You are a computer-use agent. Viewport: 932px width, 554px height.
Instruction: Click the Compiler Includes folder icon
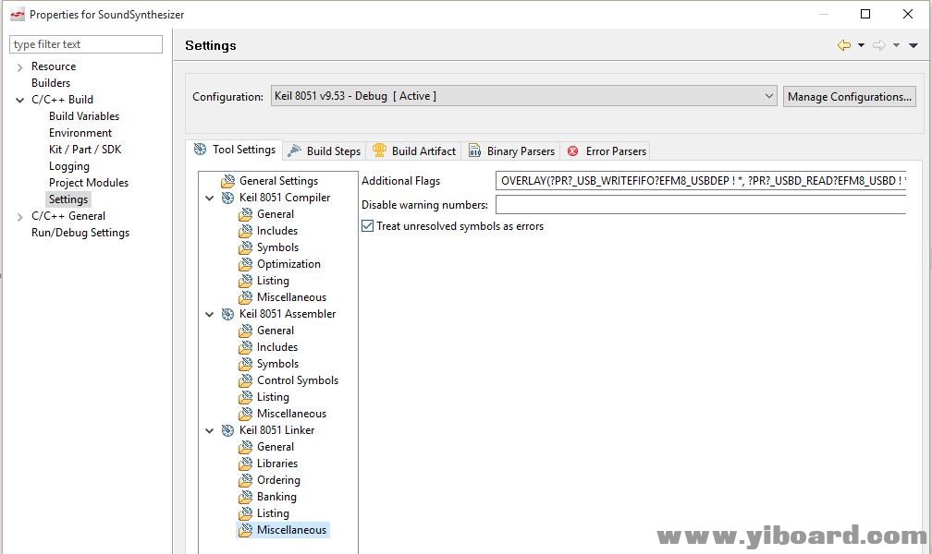(x=246, y=231)
